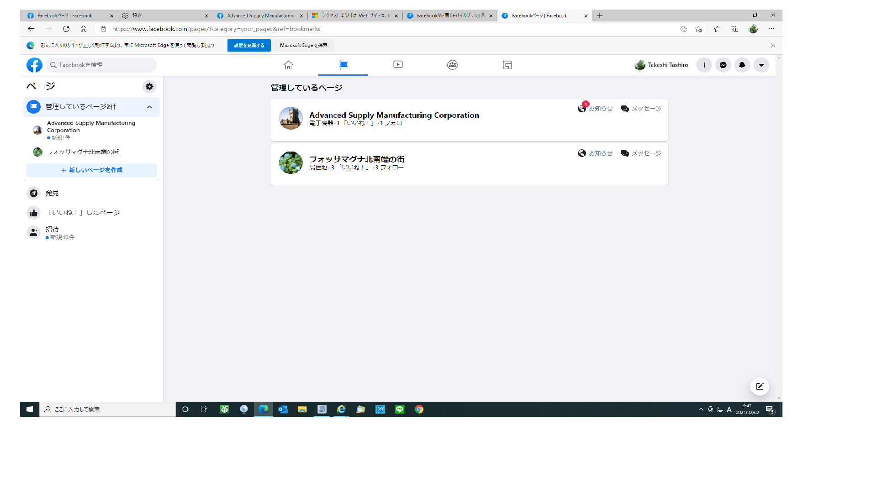This screenshot has height=493, width=877.
Task: Open a new browser tab
Action: point(600,16)
